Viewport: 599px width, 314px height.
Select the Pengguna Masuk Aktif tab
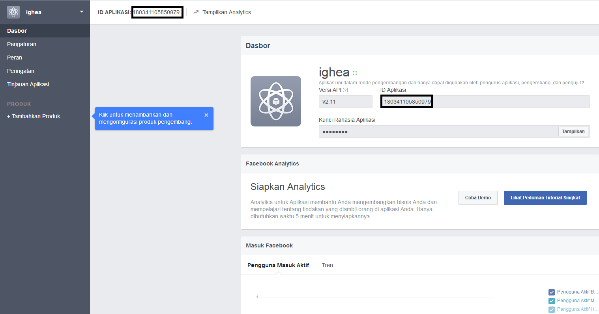pyautogui.click(x=278, y=265)
